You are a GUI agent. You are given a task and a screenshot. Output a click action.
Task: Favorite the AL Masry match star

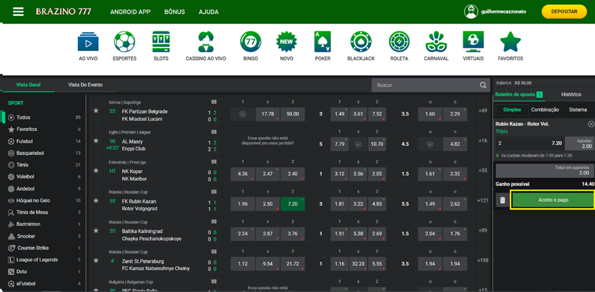pos(96,141)
